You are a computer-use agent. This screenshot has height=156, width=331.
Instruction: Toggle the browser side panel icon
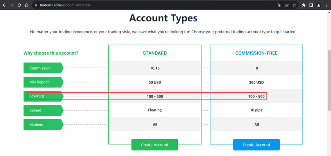pos(311,5)
